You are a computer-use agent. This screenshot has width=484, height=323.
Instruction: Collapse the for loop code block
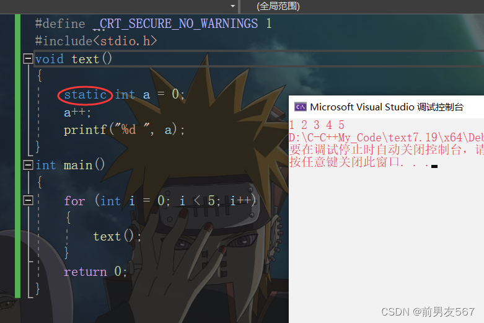click(x=28, y=200)
